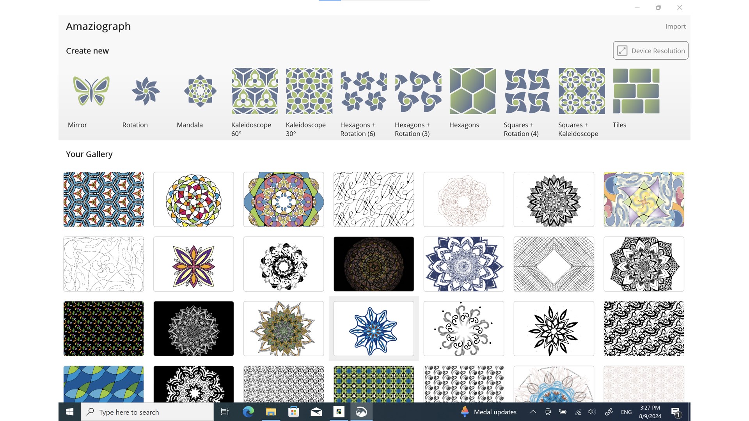
Task: Start a new Tiles brick pattern
Action: coord(636,91)
